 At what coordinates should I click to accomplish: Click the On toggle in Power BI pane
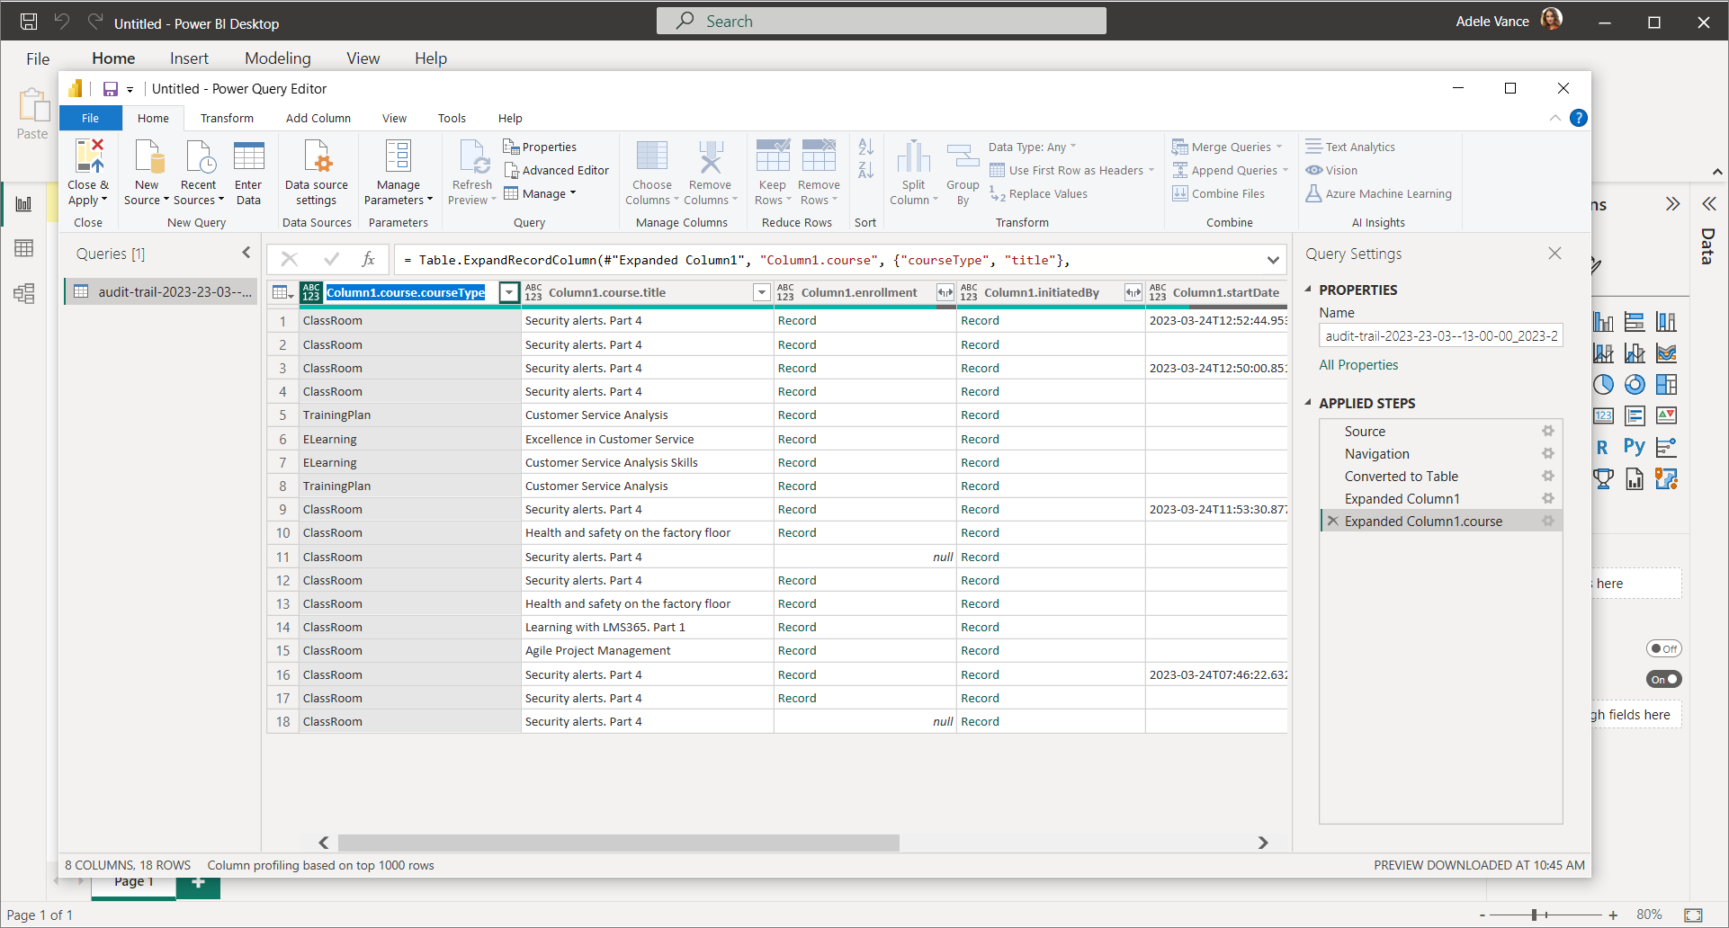[x=1664, y=679]
